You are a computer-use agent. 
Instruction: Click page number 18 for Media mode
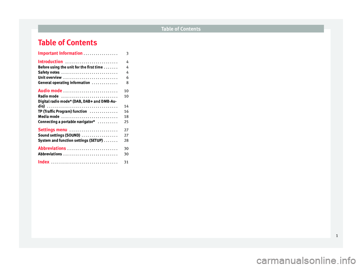pos(126,117)
